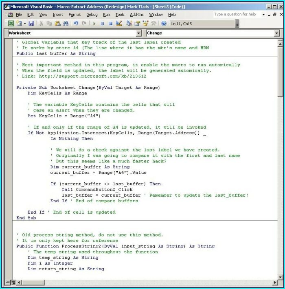This screenshot has width=285, height=289.
Task: Open the Properties Window icon
Action: point(137,24)
